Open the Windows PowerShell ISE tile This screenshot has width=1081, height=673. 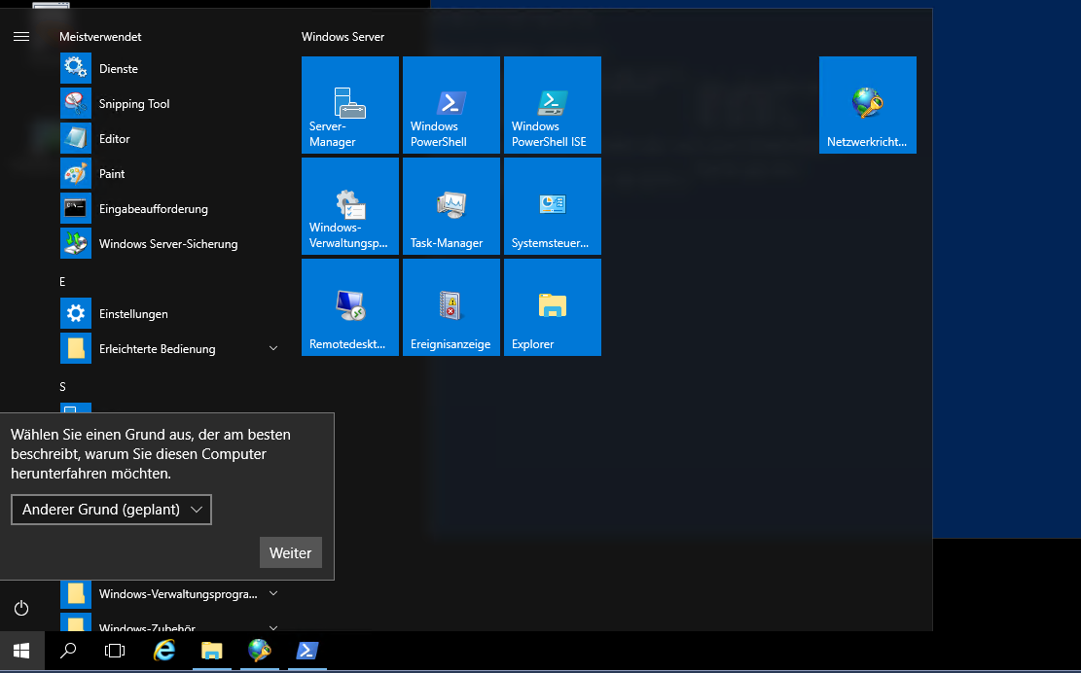click(553, 105)
